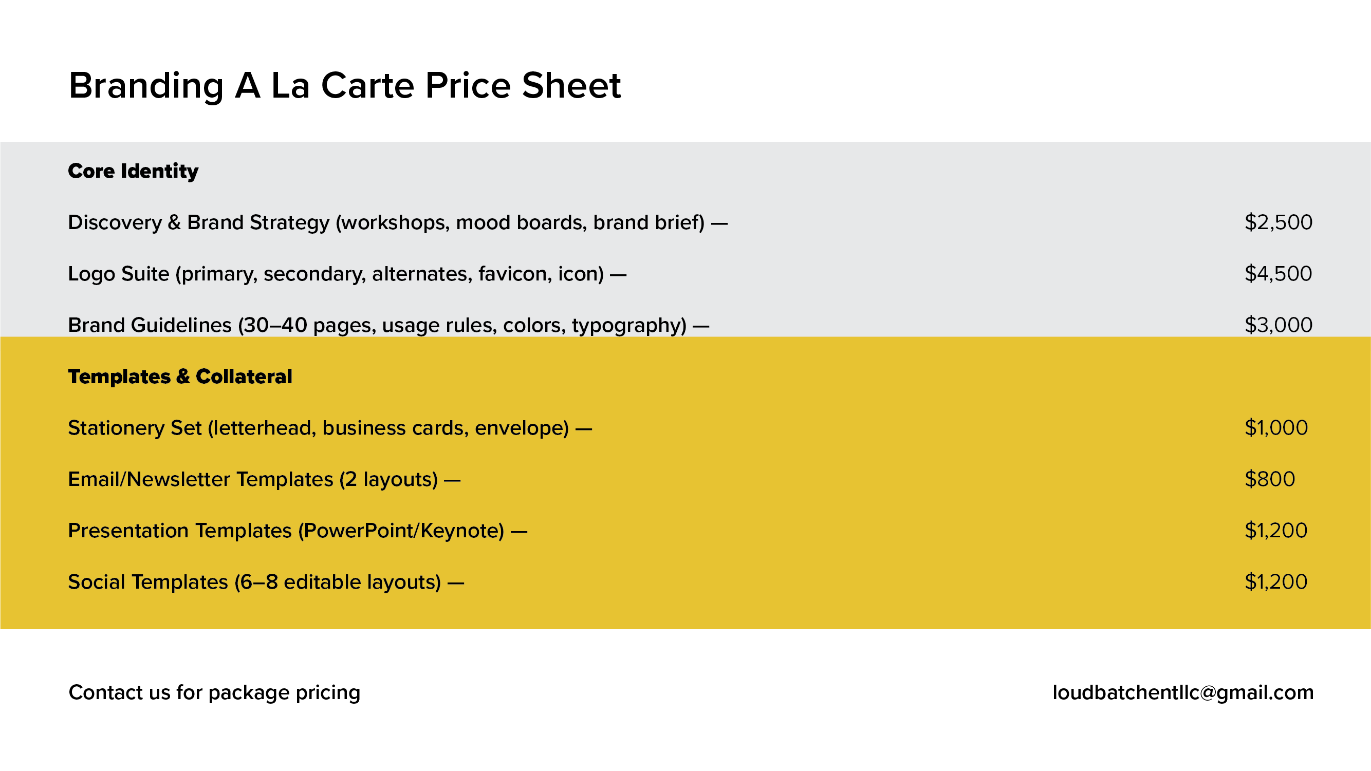Select the Social Templates line item
1371x771 pixels.
click(266, 582)
